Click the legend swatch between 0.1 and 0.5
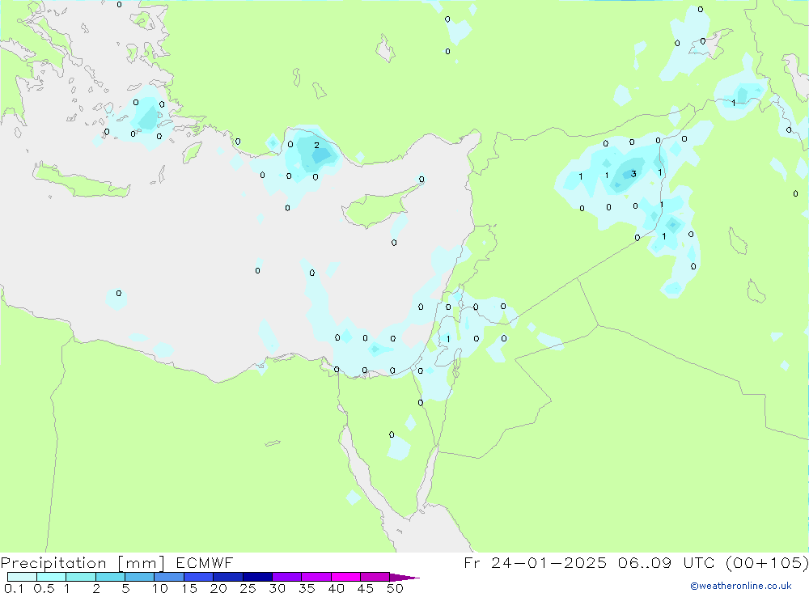 pyautogui.click(x=23, y=577)
